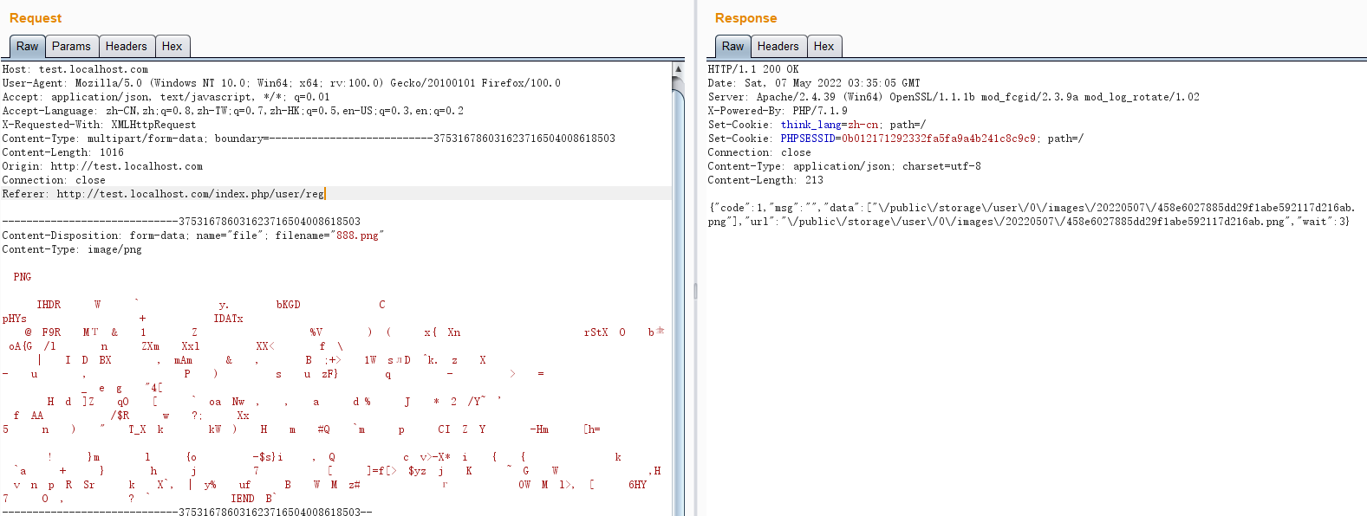Click the Content-Disposition: form-data line

point(193,235)
